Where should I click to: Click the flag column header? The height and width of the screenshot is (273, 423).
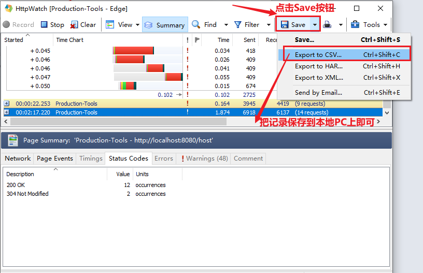pos(197,40)
